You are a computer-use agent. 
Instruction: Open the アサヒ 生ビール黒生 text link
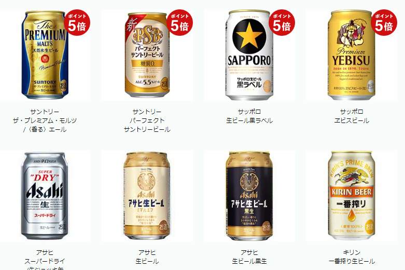[x=249, y=257]
